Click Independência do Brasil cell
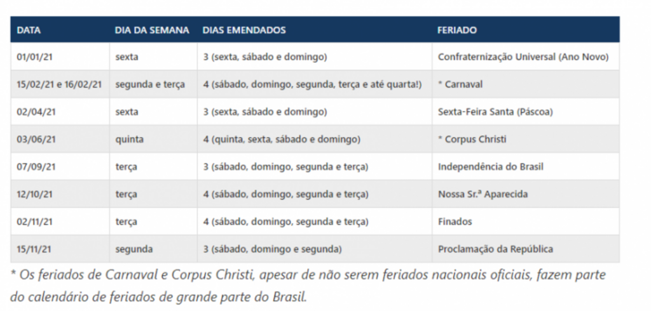Screen dimensions: 651x311 tap(526, 166)
